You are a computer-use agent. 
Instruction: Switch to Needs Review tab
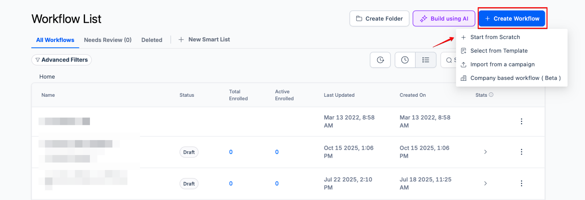107,40
